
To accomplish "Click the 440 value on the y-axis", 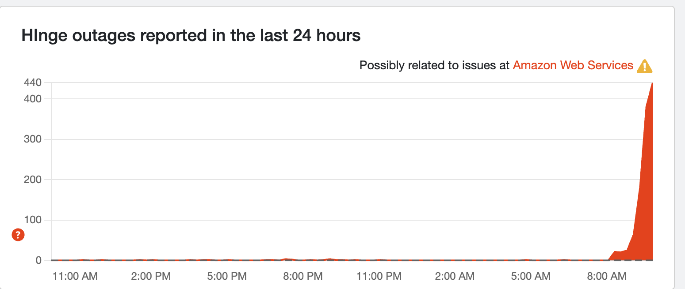I will click(33, 83).
